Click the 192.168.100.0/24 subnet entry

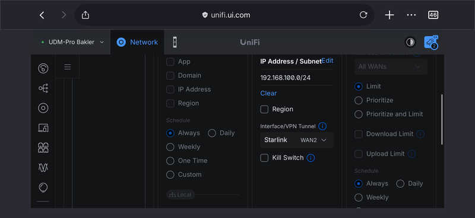286,78
